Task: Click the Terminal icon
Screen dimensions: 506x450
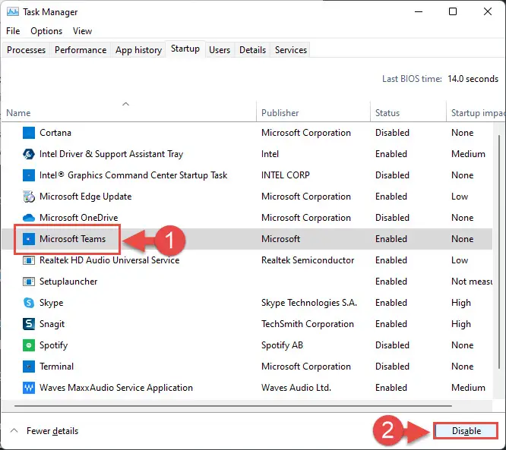Action: click(29, 367)
